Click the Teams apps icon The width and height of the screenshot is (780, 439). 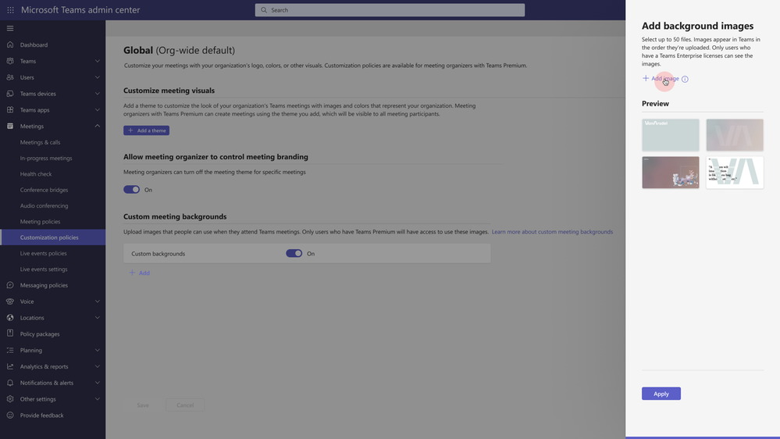pos(10,110)
